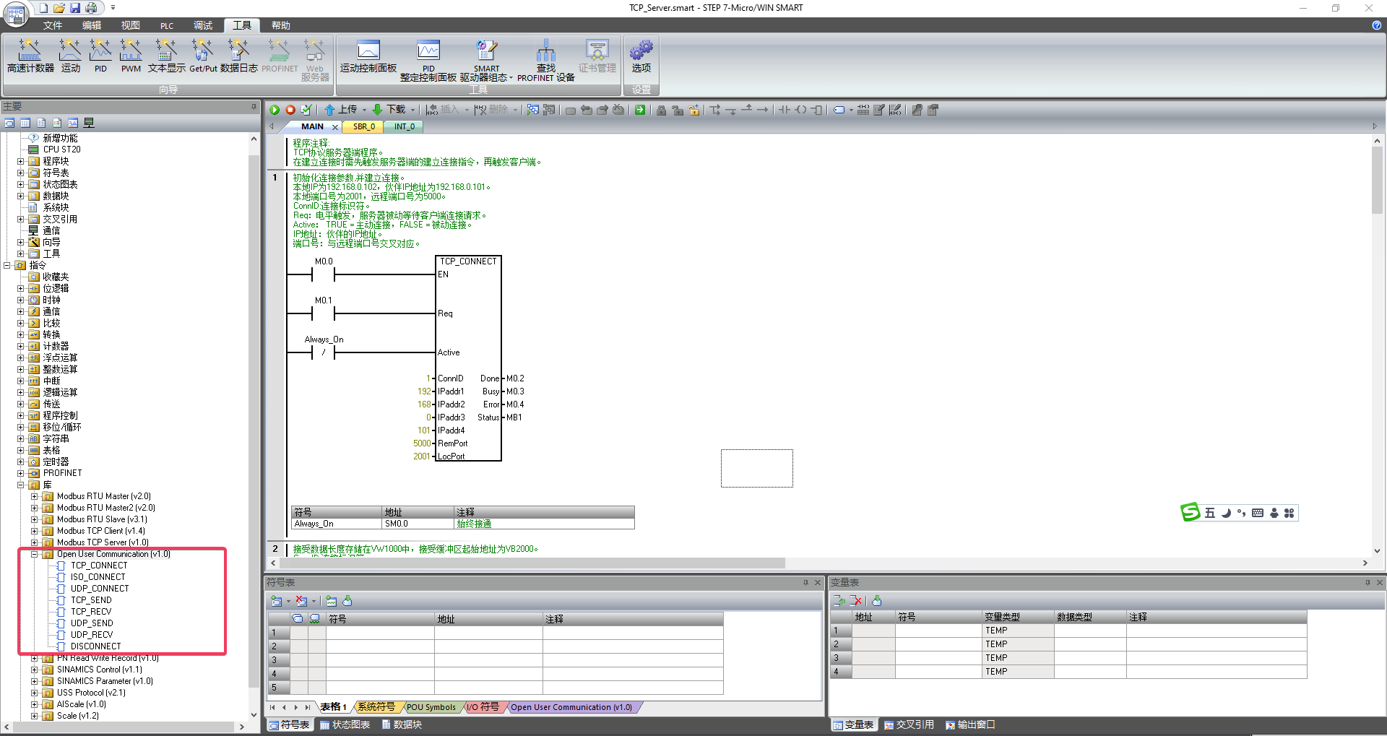
Task: Select Open User Communication (v1.0) symbol tab
Action: point(571,707)
